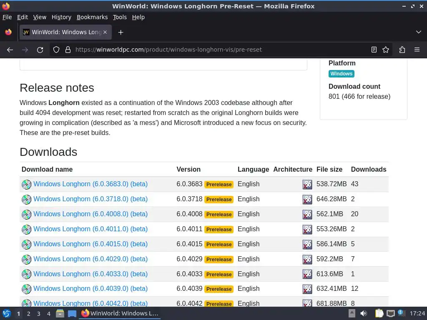
Task: Switch to workspace 4 in taskbar
Action: [49, 314]
